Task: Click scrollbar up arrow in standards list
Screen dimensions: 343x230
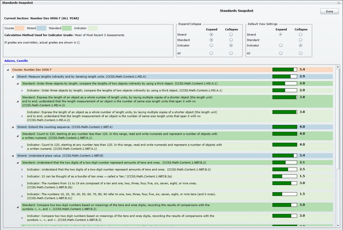Action: click(x=338, y=67)
